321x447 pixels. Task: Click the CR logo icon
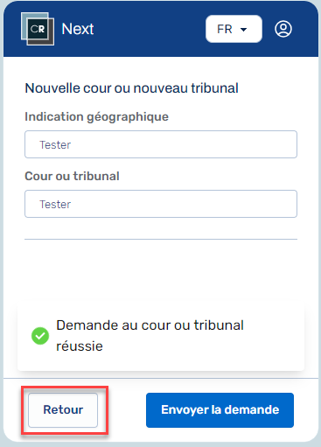pyautogui.click(x=38, y=29)
